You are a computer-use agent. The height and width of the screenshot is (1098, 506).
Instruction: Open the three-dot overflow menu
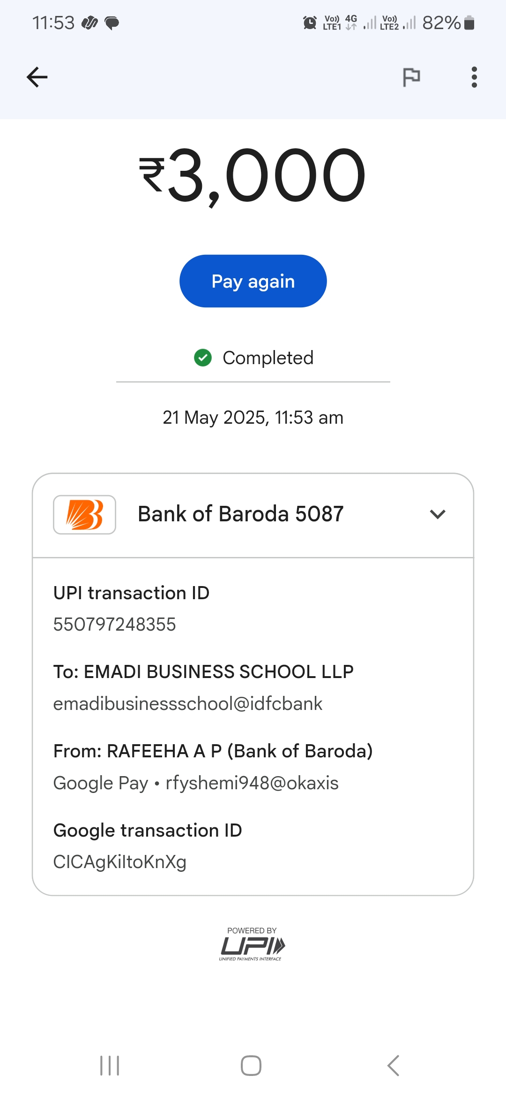pyautogui.click(x=474, y=77)
